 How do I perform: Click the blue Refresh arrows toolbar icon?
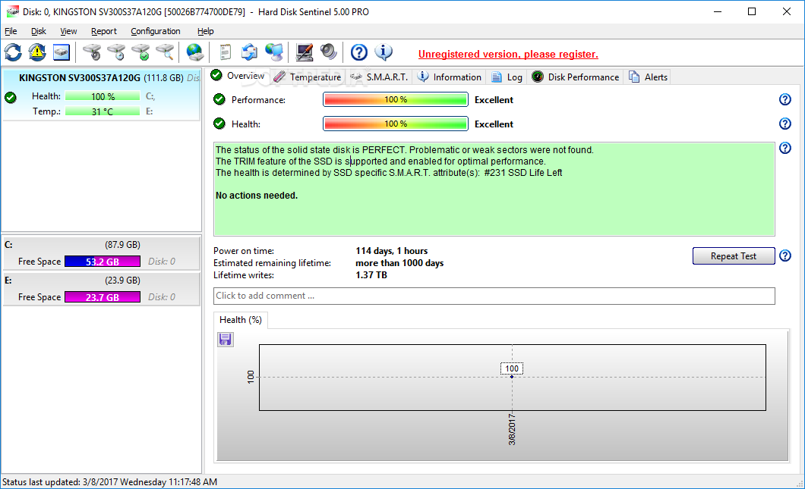(x=13, y=52)
